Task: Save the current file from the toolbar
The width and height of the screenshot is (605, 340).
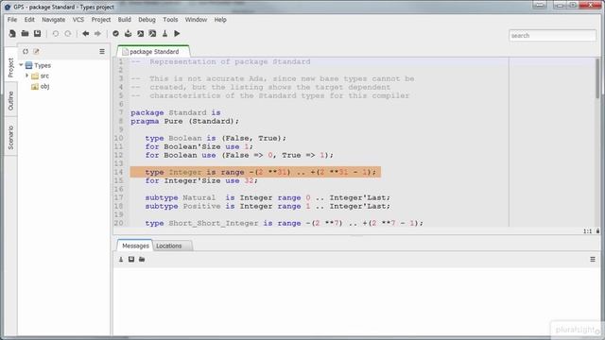Action: point(38,34)
